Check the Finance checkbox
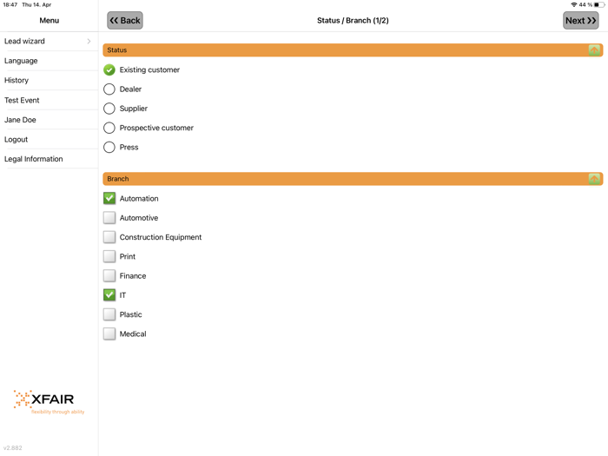 click(109, 276)
